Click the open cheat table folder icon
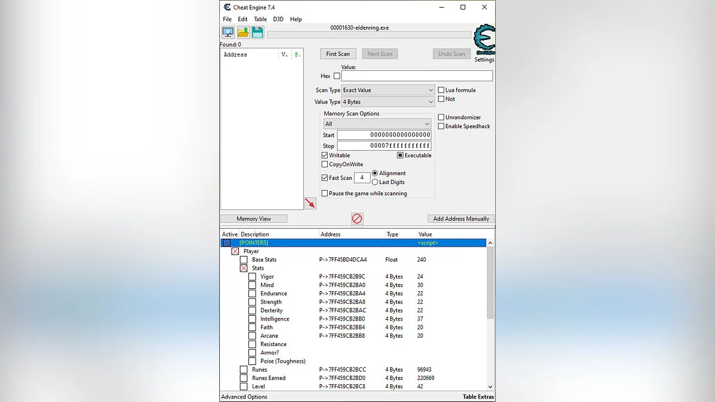Viewport: 715px width, 402px height. tap(243, 32)
